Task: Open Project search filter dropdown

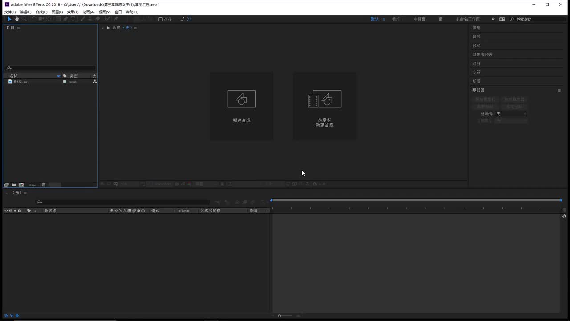Action: (9, 68)
